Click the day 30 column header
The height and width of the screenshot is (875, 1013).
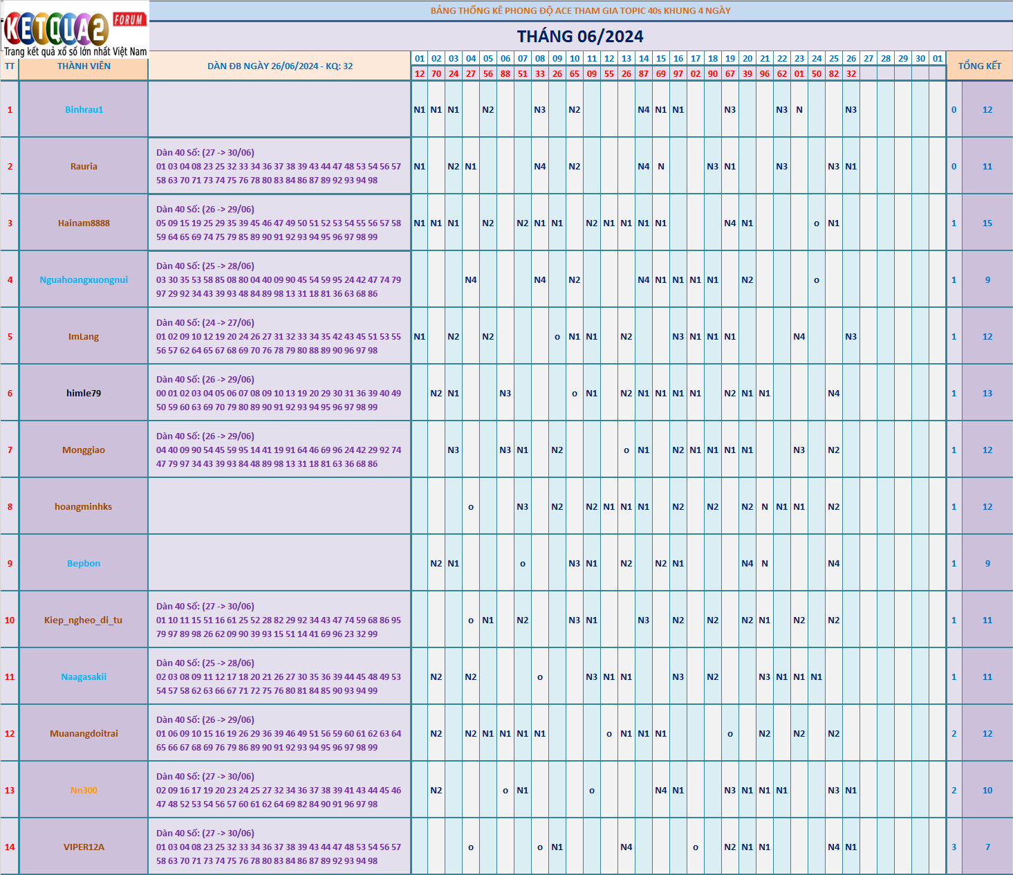point(920,59)
